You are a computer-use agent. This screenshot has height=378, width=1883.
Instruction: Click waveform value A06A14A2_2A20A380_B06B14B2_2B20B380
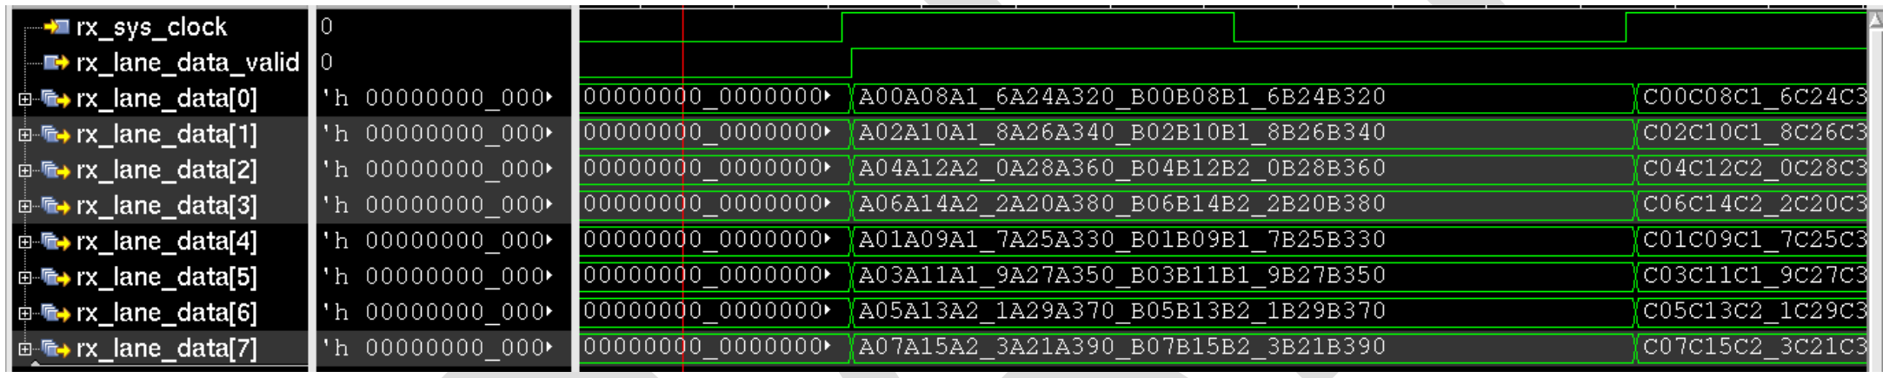pyautogui.click(x=1122, y=204)
